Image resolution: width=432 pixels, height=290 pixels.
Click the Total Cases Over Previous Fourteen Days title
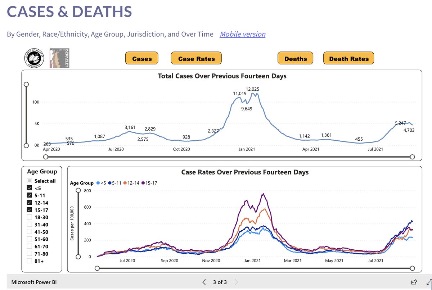pyautogui.click(x=222, y=76)
